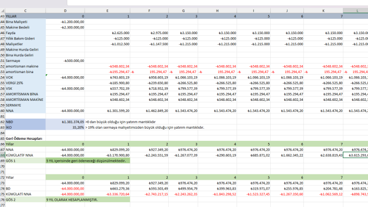The height and width of the screenshot is (207, 368).
Task: Select cumulative value ₺685.871,02
Action: (253, 155)
